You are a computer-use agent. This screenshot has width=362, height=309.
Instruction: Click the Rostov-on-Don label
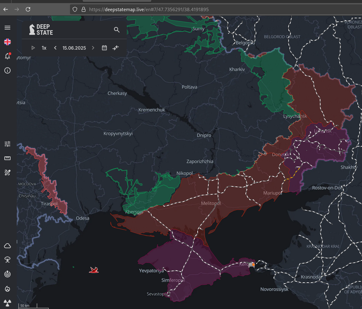coord(328,188)
